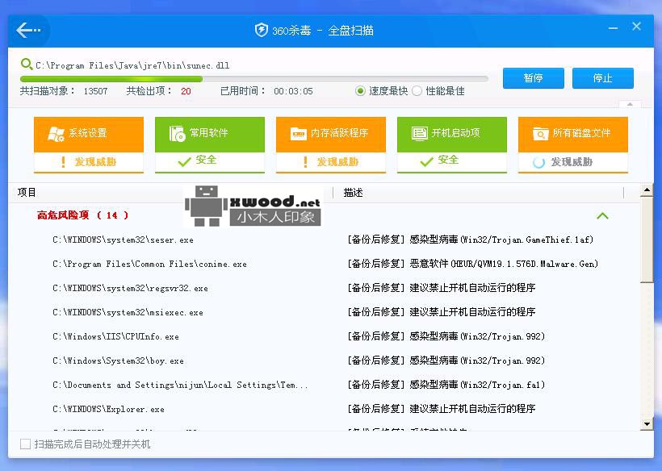Click the 所有磁盘文件 folder search icon
662x471 pixels.
click(x=540, y=133)
